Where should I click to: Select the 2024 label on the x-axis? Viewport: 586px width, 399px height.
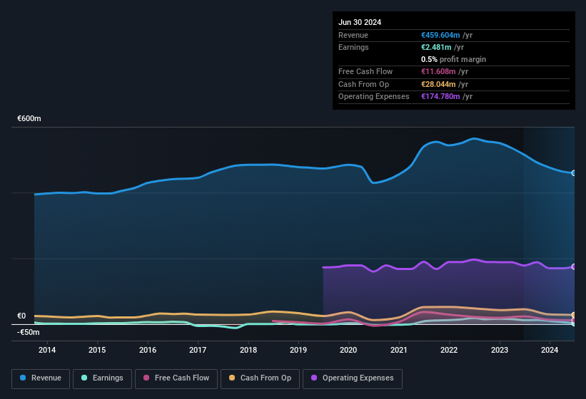(x=550, y=350)
